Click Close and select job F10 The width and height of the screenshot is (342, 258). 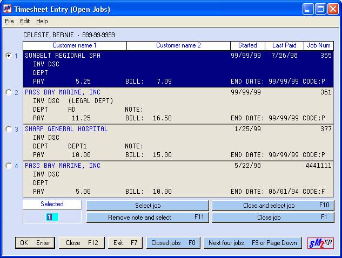[x=273, y=206]
